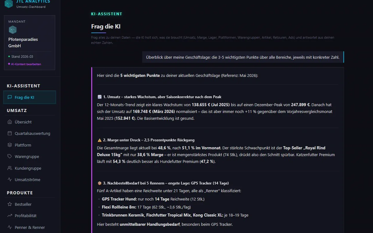Click the margin value 48,6 %
373x233 pixels.
(x=164, y=148)
